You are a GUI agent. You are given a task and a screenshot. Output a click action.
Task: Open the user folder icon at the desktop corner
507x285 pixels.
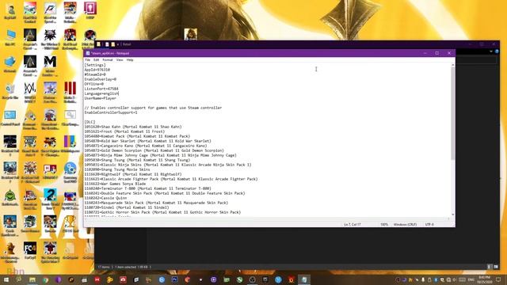tap(10, 12)
